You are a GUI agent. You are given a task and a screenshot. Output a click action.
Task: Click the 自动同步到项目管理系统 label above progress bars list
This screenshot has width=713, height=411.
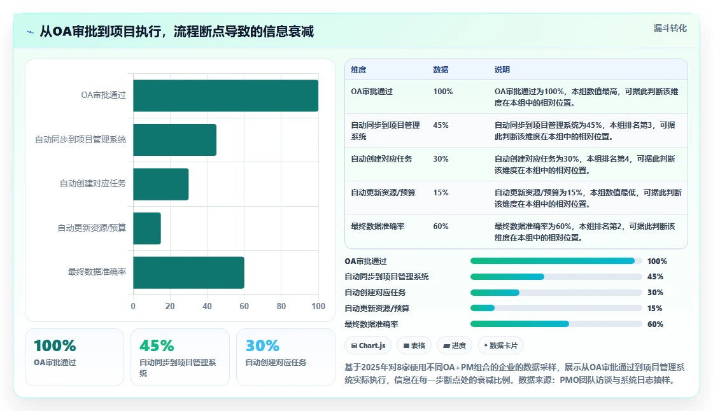[386, 276]
